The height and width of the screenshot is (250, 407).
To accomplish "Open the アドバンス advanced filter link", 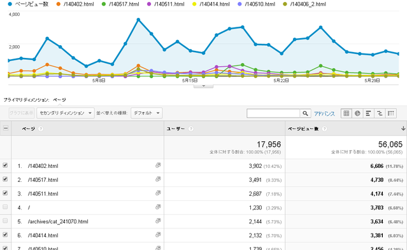I will pos(324,114).
